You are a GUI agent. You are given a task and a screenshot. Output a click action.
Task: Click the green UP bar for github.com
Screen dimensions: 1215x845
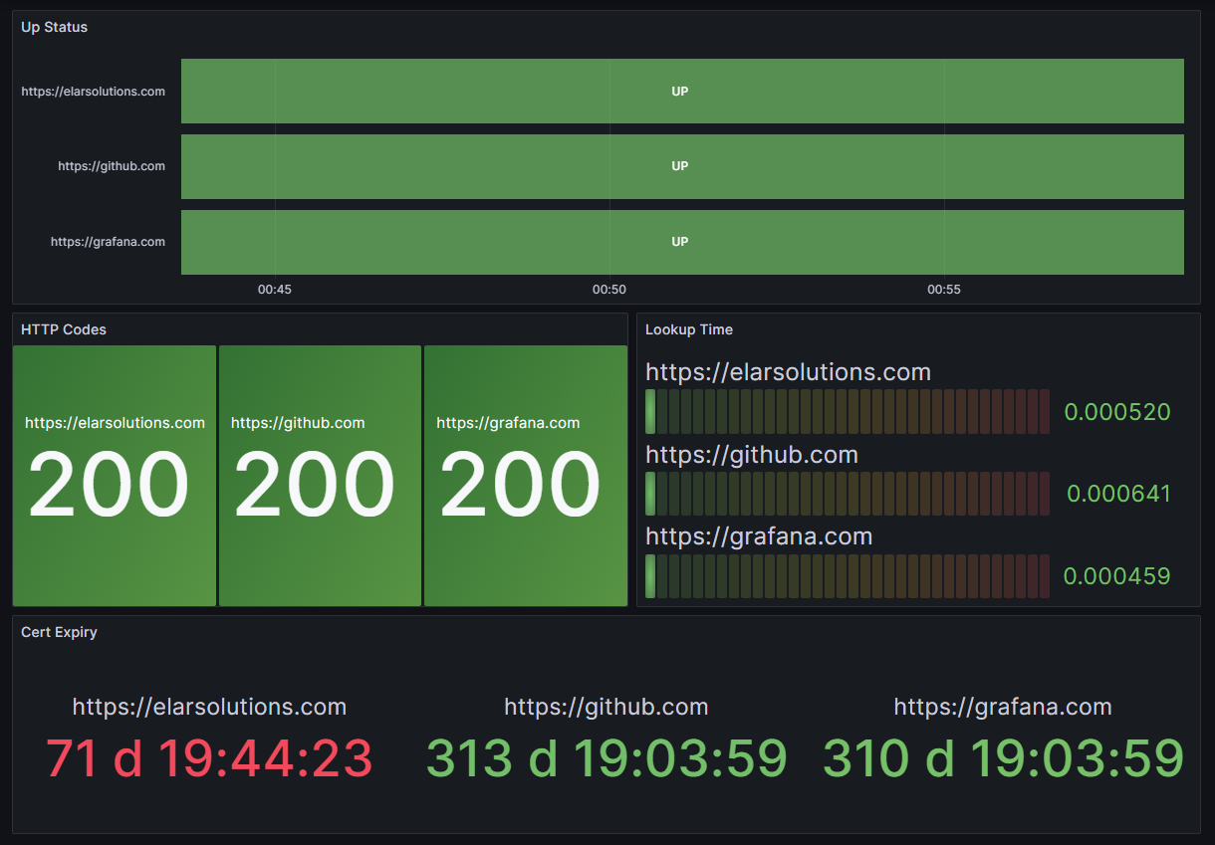coord(682,166)
